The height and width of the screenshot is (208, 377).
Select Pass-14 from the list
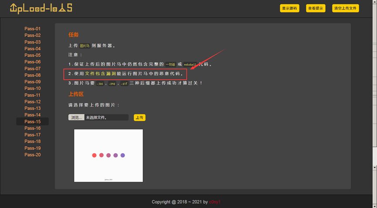click(32, 115)
